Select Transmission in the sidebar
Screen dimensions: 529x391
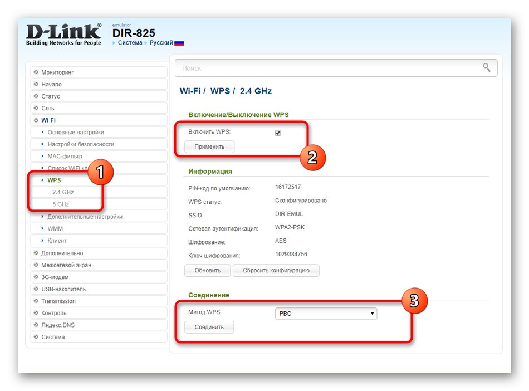pyautogui.click(x=59, y=301)
